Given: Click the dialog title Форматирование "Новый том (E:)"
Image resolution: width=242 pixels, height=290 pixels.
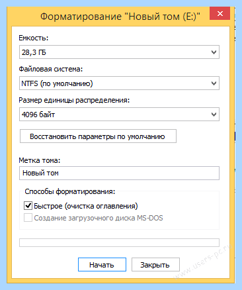Looking at the screenshot, I should coord(120,17).
